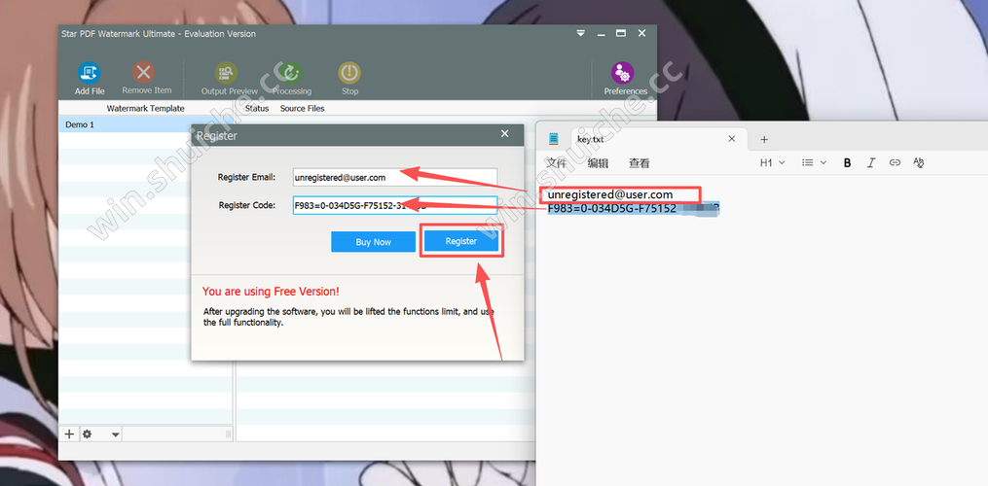Screen dimensions: 988x486
Task: Focus the Register Code input field
Action: [x=395, y=205]
